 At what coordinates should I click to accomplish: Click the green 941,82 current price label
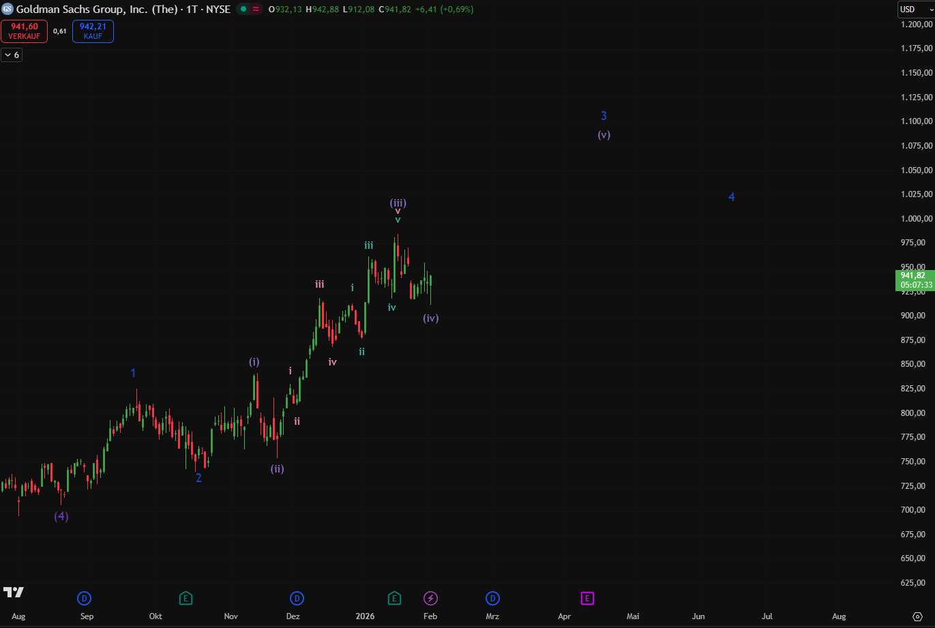point(915,280)
